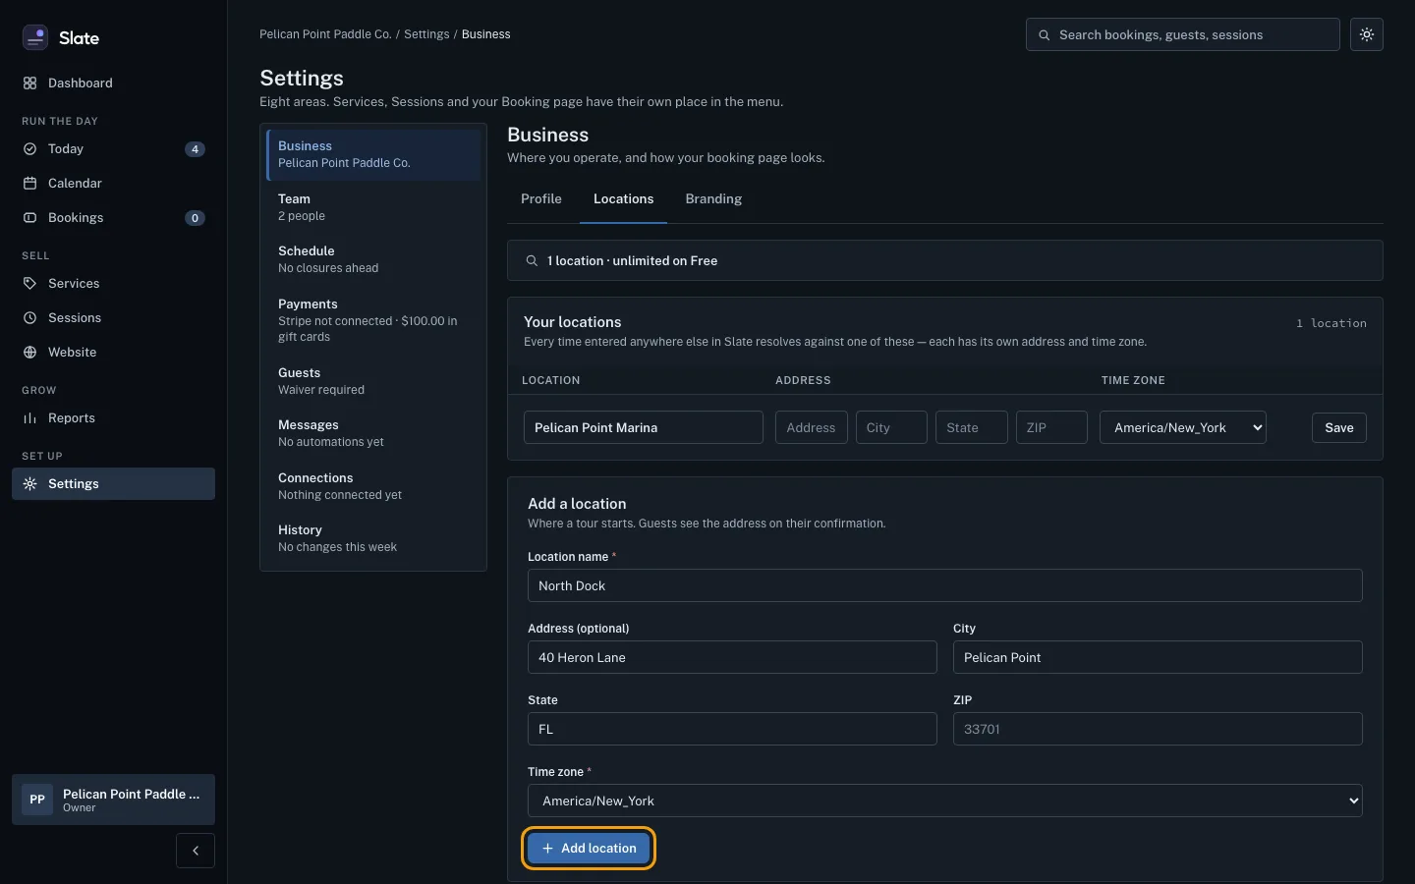1415x884 pixels.
Task: Open Website in the sidebar
Action: [113, 353]
